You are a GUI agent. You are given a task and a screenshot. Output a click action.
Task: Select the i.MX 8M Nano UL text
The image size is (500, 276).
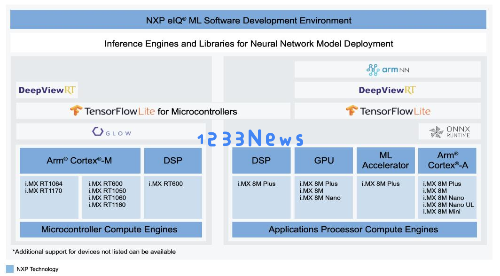pyautogui.click(x=448, y=205)
